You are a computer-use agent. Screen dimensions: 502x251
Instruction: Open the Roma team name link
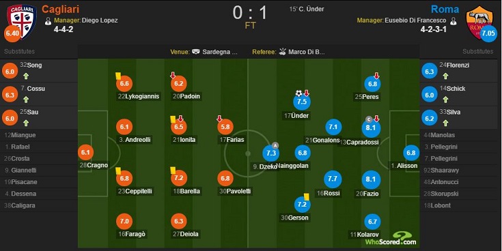445,10
